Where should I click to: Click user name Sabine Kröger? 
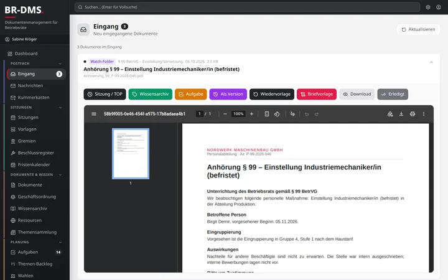pyautogui.click(x=24, y=39)
